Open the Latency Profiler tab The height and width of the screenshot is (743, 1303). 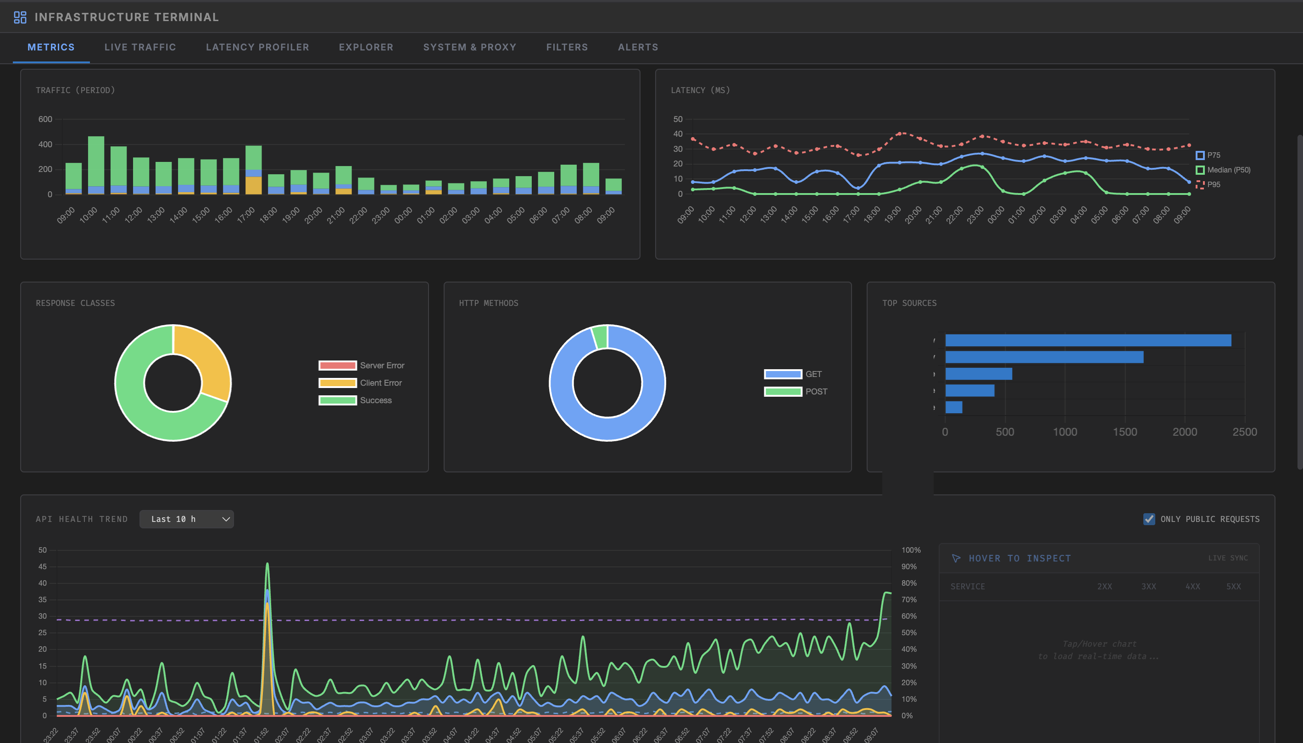pyautogui.click(x=258, y=47)
